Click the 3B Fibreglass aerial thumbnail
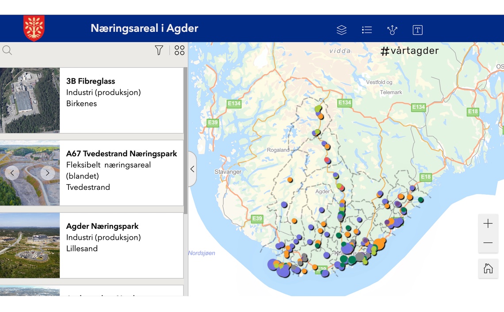The image size is (504, 312). point(30,100)
